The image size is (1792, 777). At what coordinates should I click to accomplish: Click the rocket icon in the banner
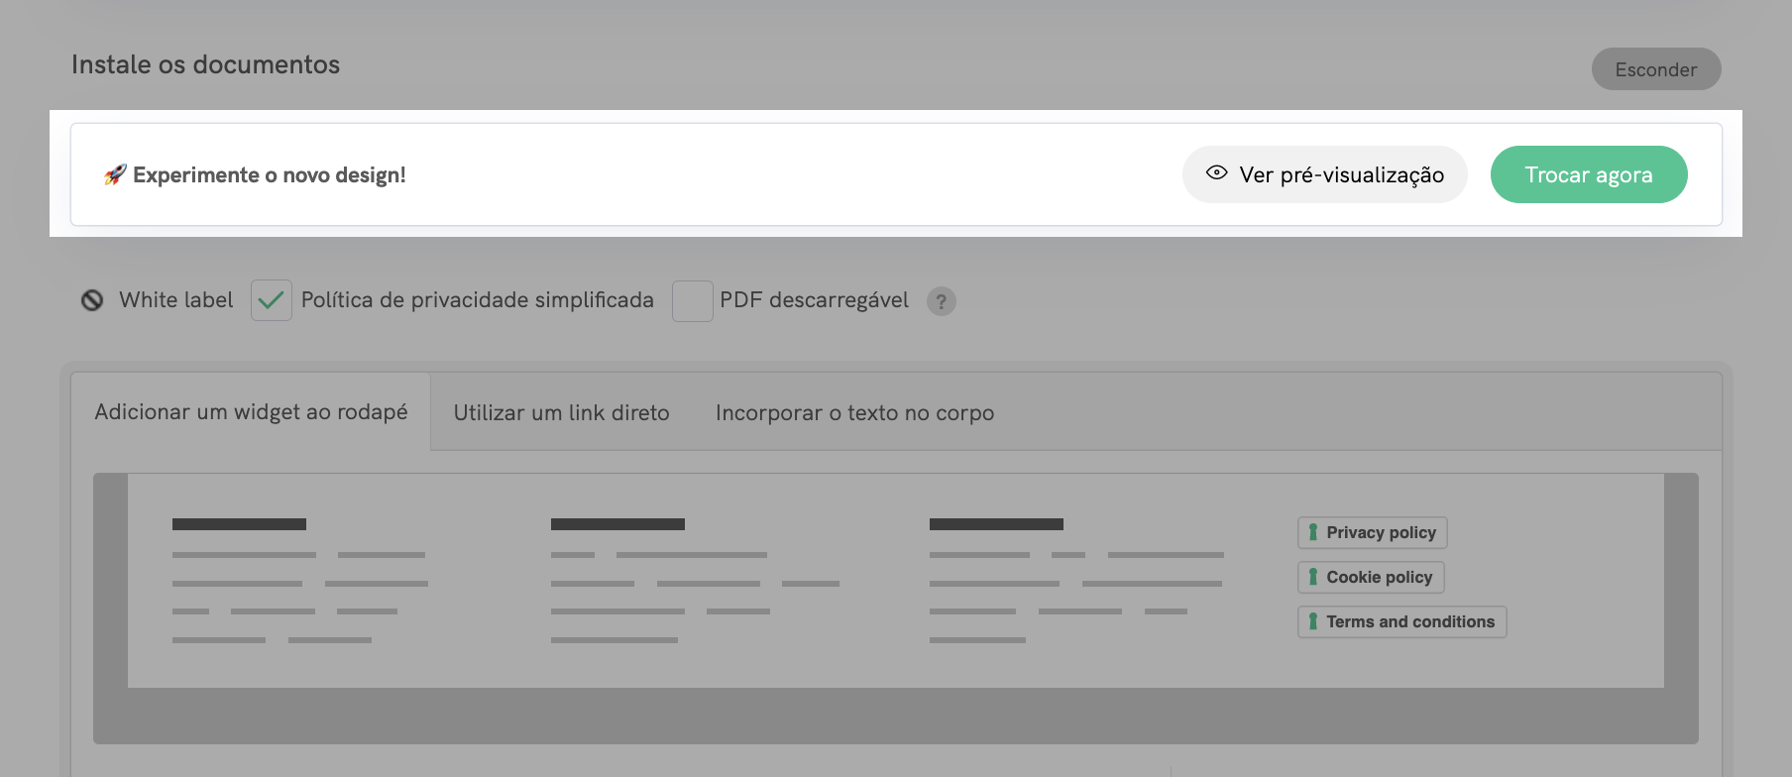tap(115, 174)
